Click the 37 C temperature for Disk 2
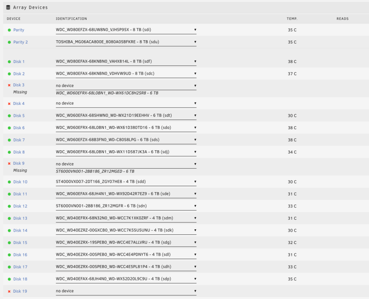Viewport: 369px width, 299px height. tap(292, 74)
